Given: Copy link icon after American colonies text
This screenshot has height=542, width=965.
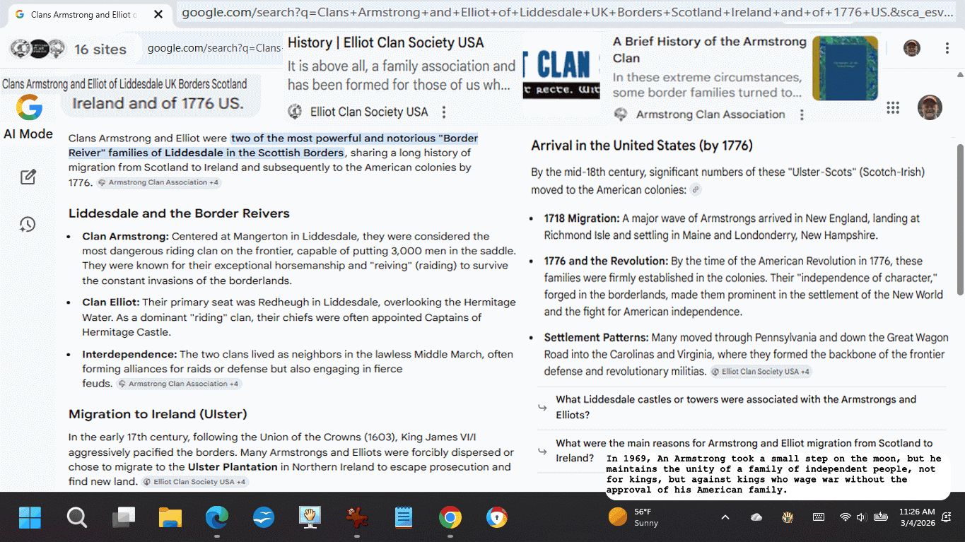Looking at the screenshot, I should pyautogui.click(x=696, y=190).
